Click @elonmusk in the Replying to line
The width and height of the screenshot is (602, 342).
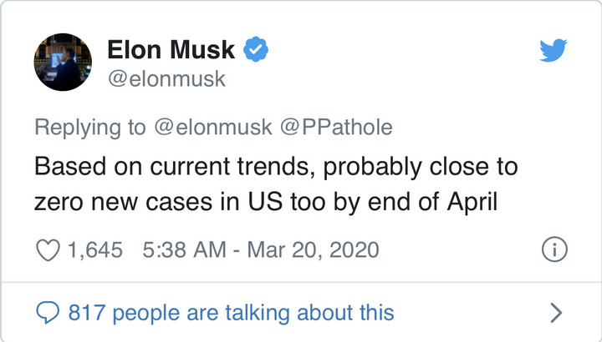click(x=212, y=127)
